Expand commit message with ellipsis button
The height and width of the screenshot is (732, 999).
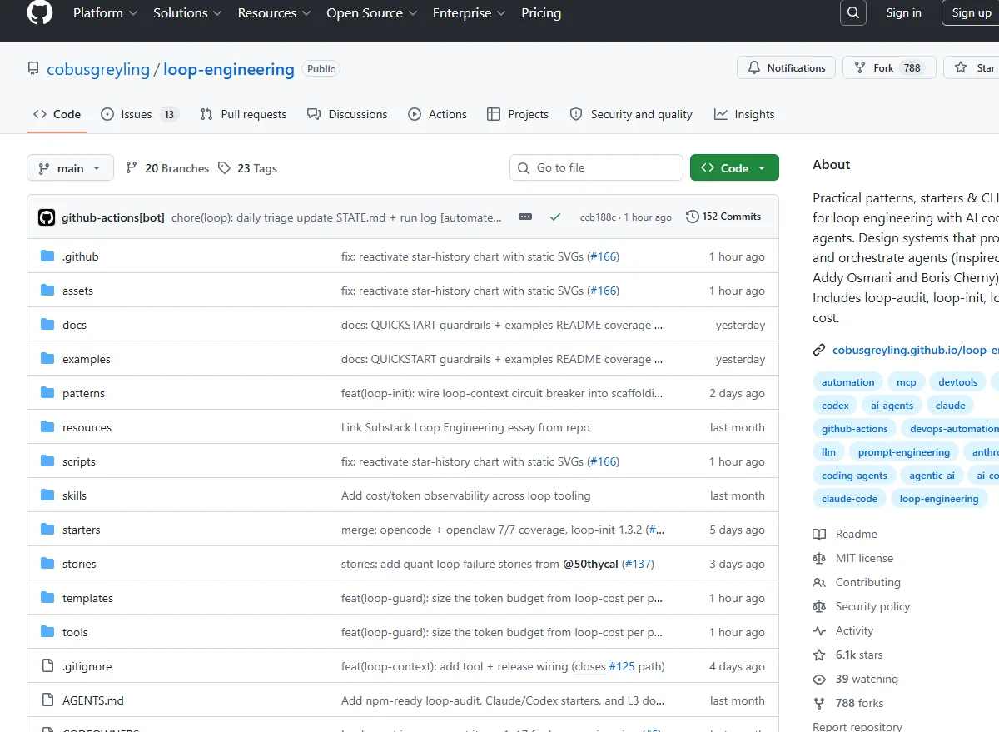click(x=525, y=217)
